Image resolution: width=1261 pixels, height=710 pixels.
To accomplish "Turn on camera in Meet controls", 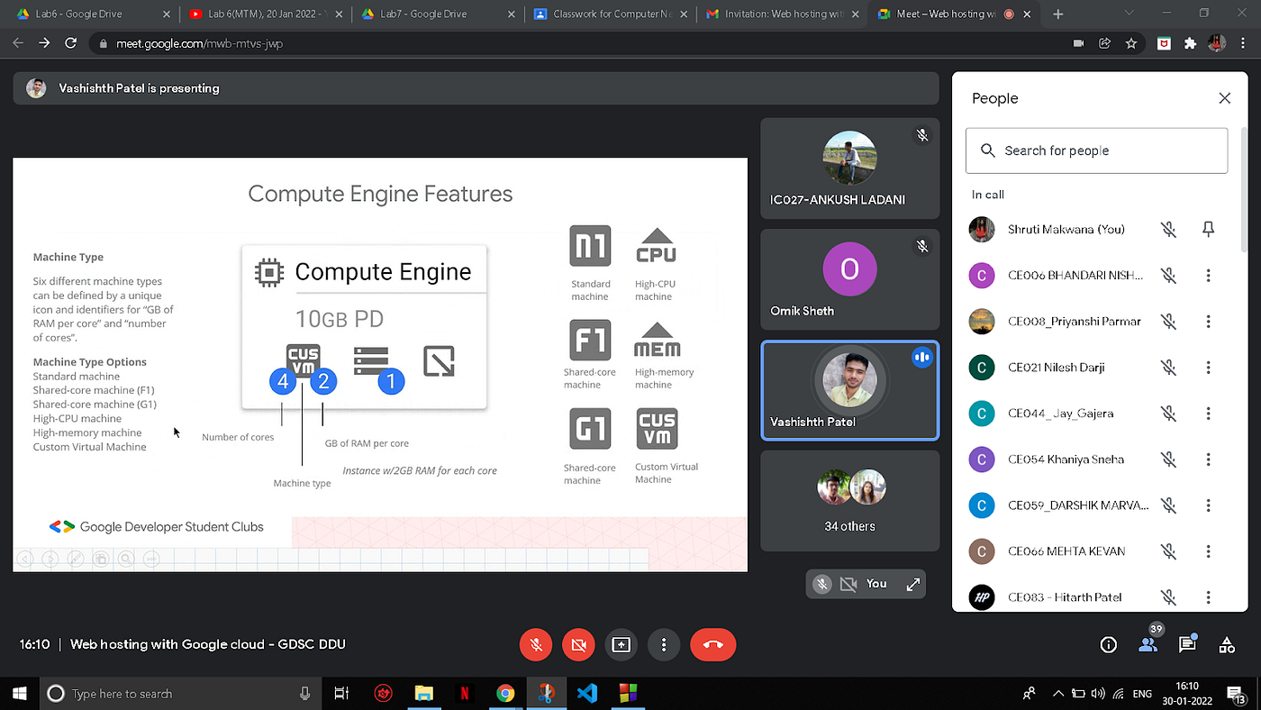I will tap(578, 644).
